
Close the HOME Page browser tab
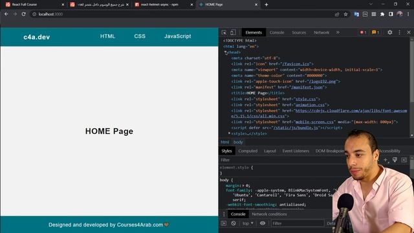[256, 5]
